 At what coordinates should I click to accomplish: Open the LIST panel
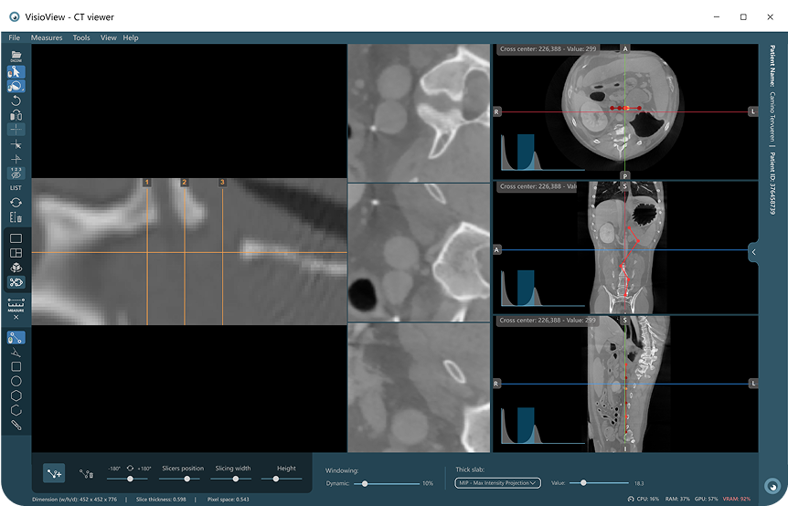pyautogui.click(x=16, y=188)
